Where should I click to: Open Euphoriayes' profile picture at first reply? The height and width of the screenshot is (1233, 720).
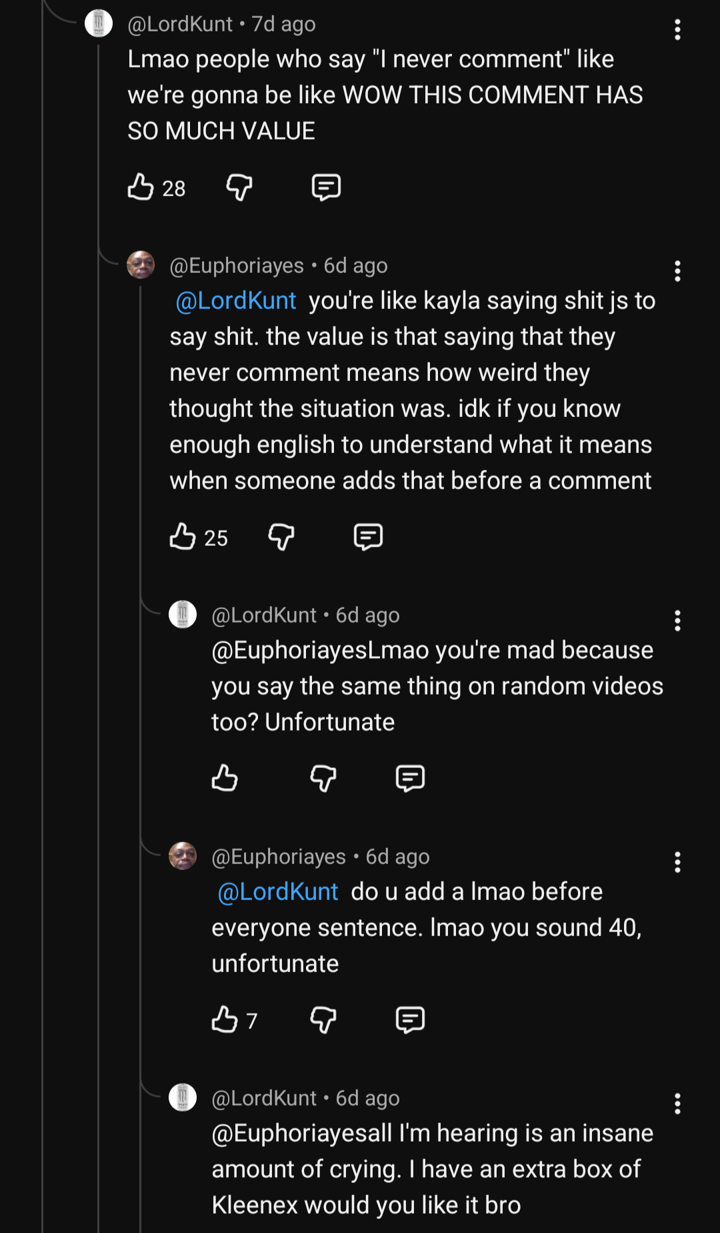141,265
